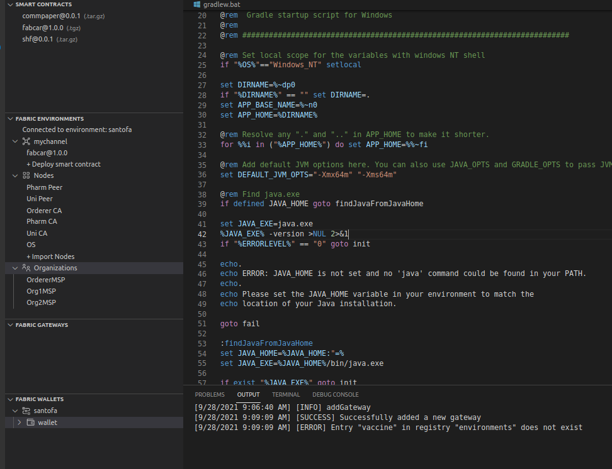This screenshot has width=612, height=469.
Task: Select the fabcar@1.0.0 (.tgz) package
Action: point(51,28)
